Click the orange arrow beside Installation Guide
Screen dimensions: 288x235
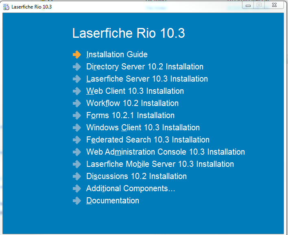(77, 54)
